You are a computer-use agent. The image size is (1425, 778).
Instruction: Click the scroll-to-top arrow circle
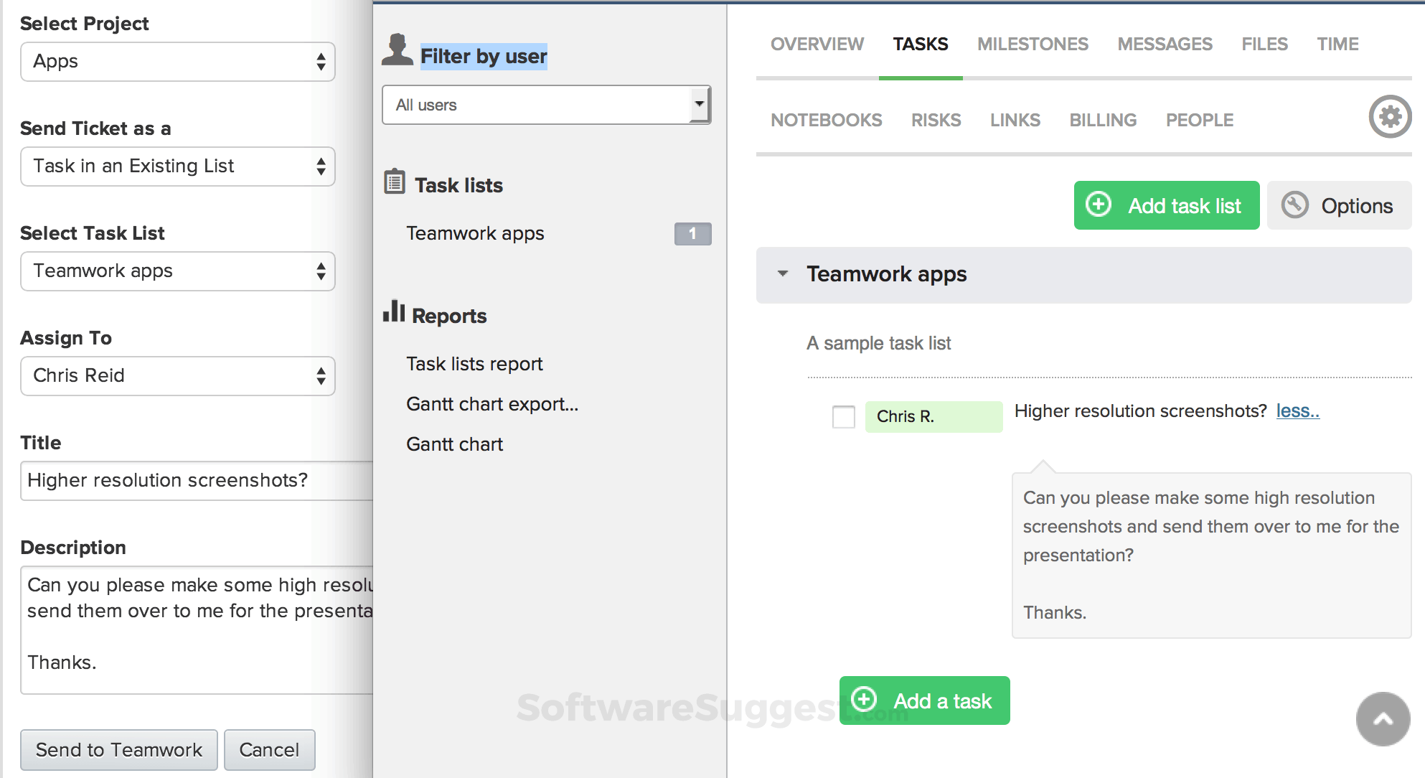1383,719
